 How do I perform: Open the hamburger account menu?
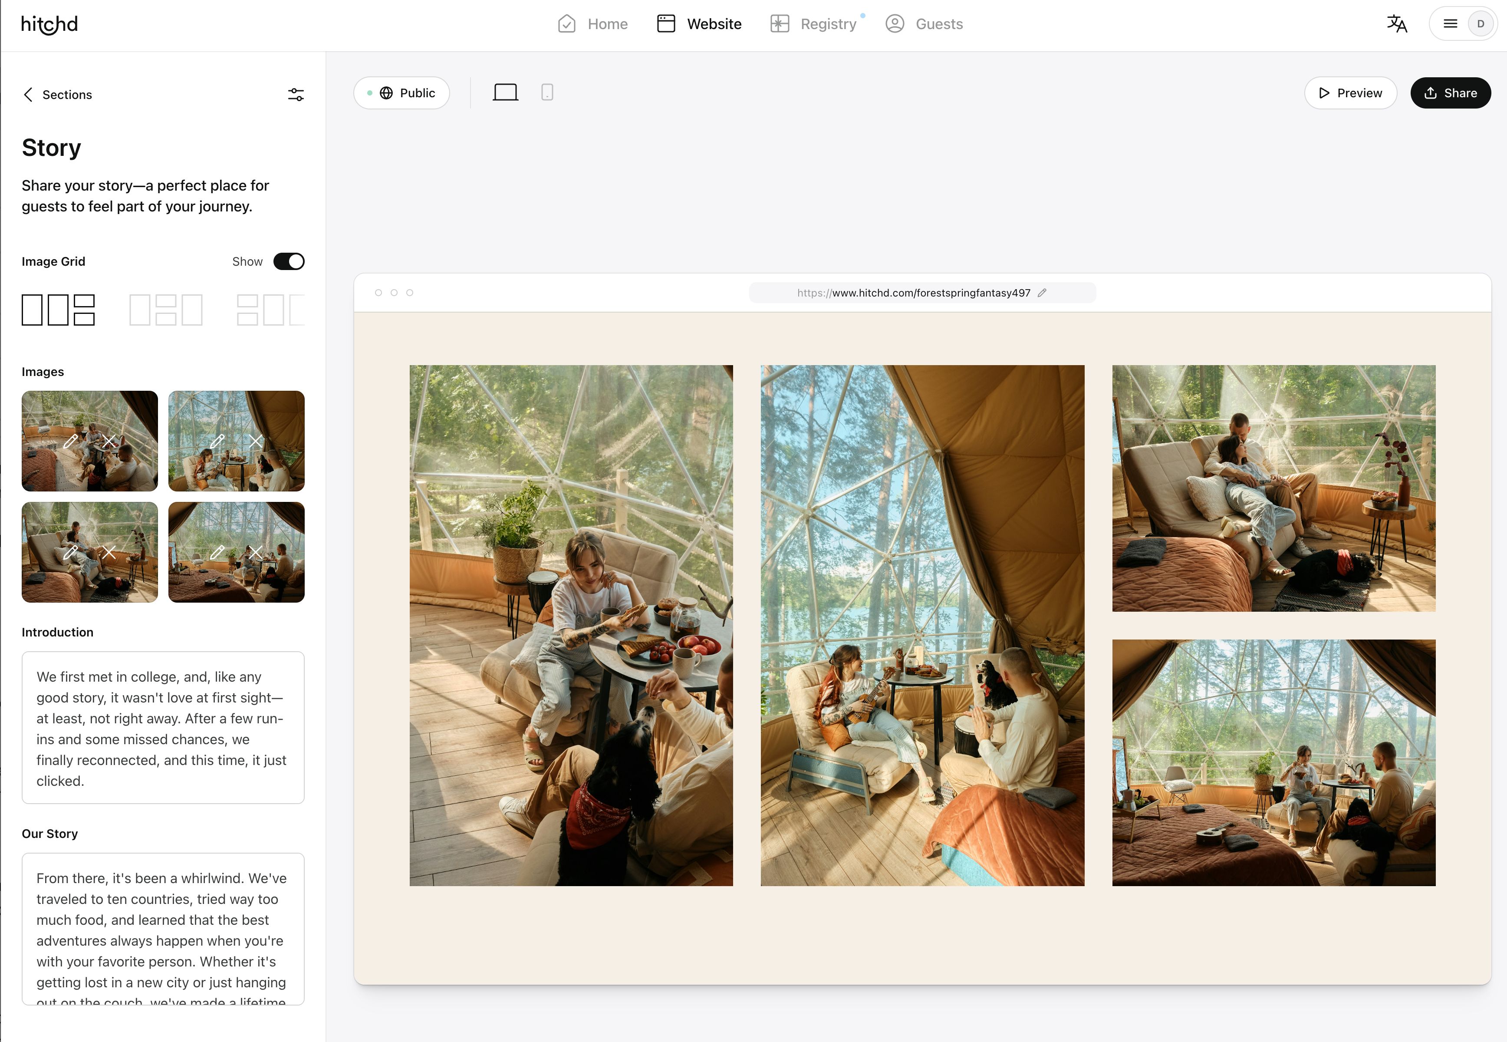(x=1450, y=24)
